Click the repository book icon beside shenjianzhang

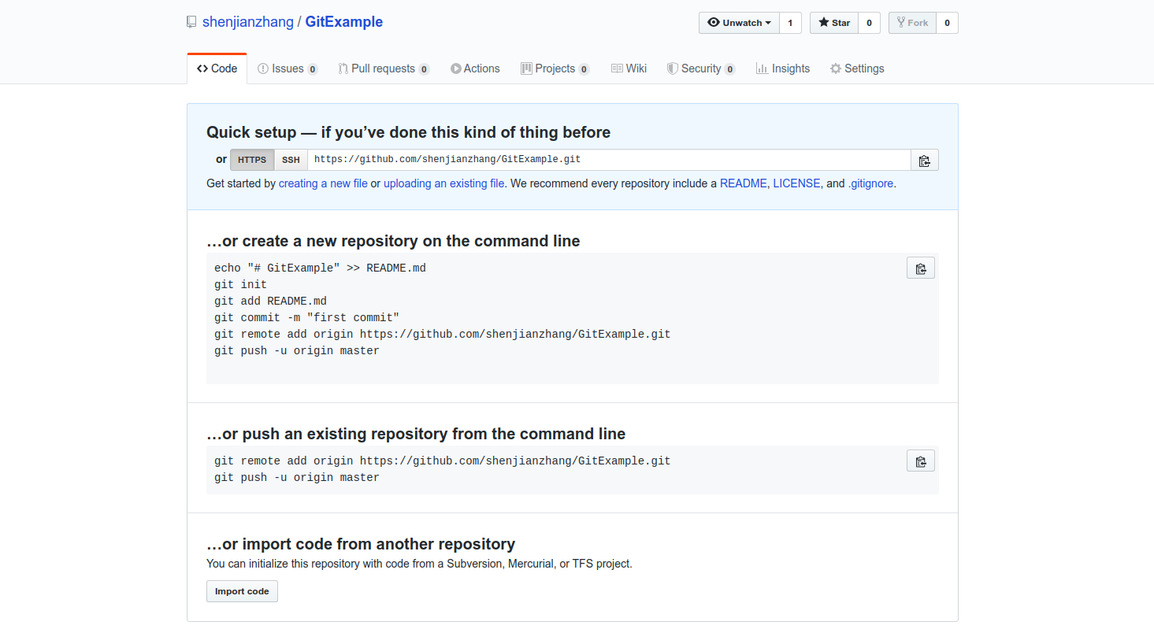click(x=191, y=22)
